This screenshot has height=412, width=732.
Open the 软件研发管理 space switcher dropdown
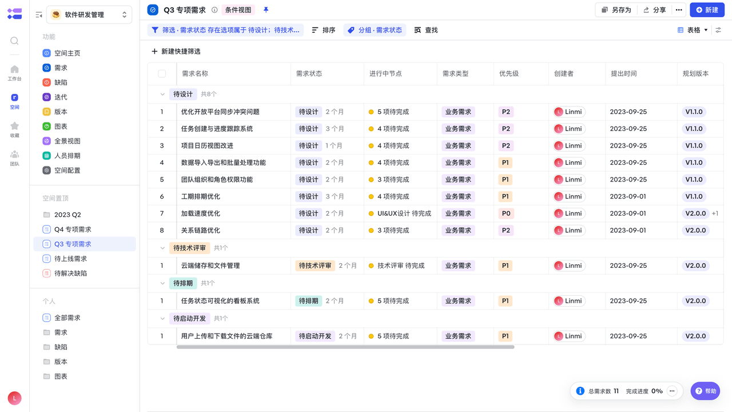coord(89,15)
